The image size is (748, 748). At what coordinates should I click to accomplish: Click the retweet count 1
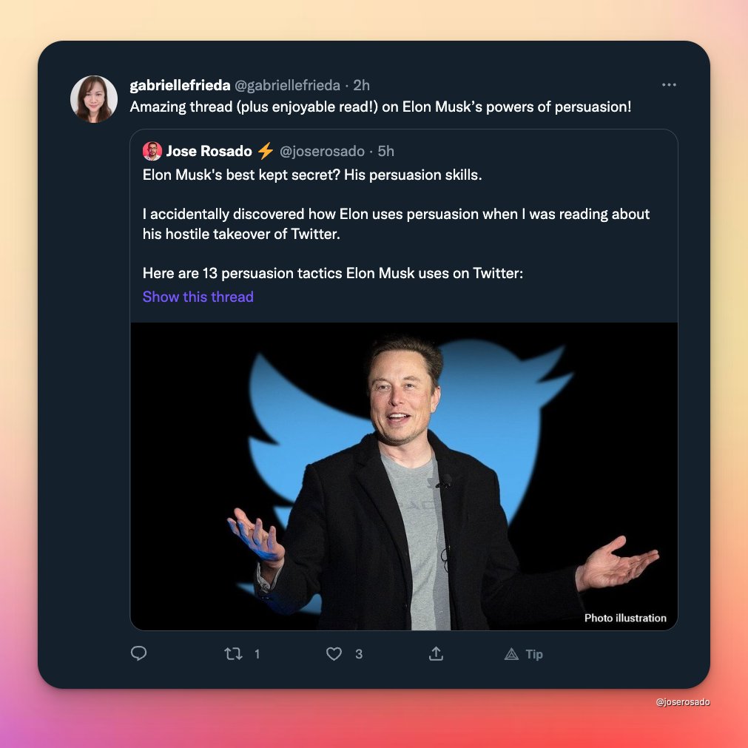257,654
